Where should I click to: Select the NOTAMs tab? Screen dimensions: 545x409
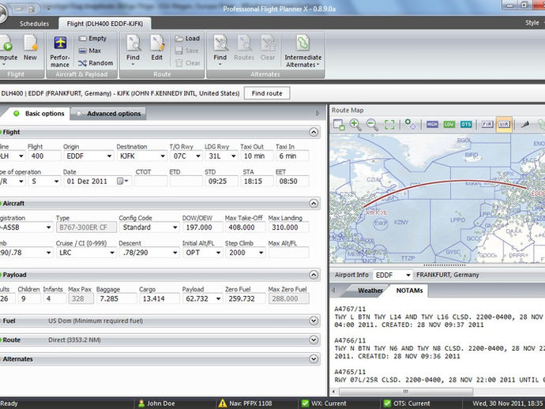click(x=409, y=291)
